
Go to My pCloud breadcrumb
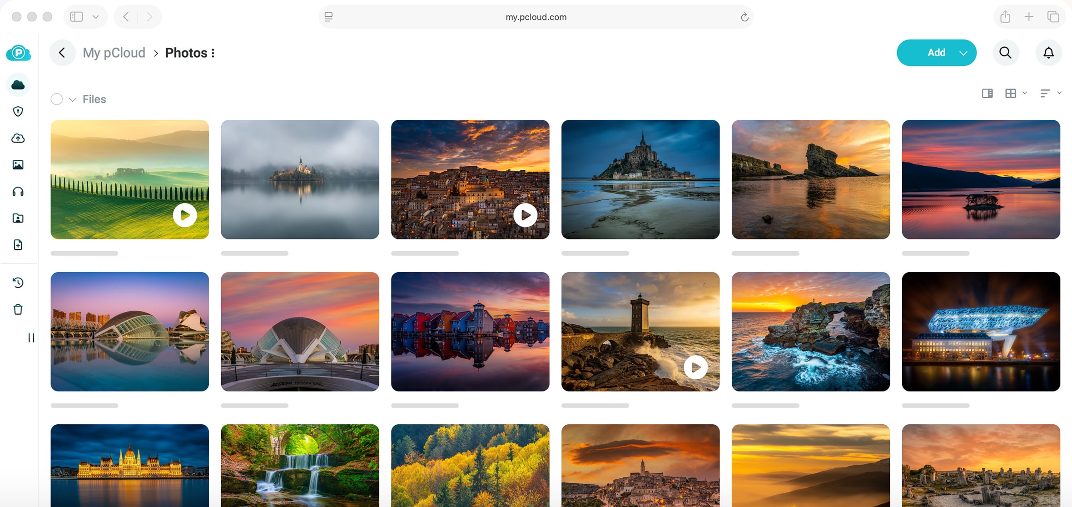click(x=114, y=53)
